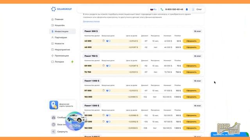Click the Пакет 1 500 $ heading
250x140 pixels.
pyautogui.click(x=92, y=105)
